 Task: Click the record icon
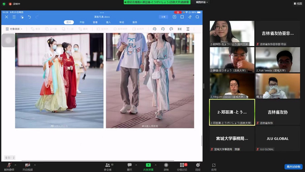166,165
